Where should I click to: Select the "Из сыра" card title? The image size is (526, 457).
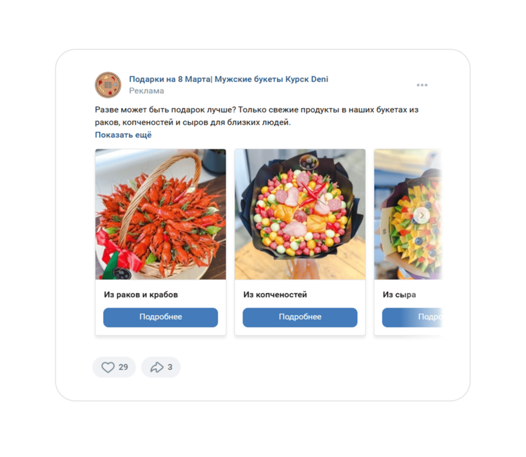[x=399, y=295]
